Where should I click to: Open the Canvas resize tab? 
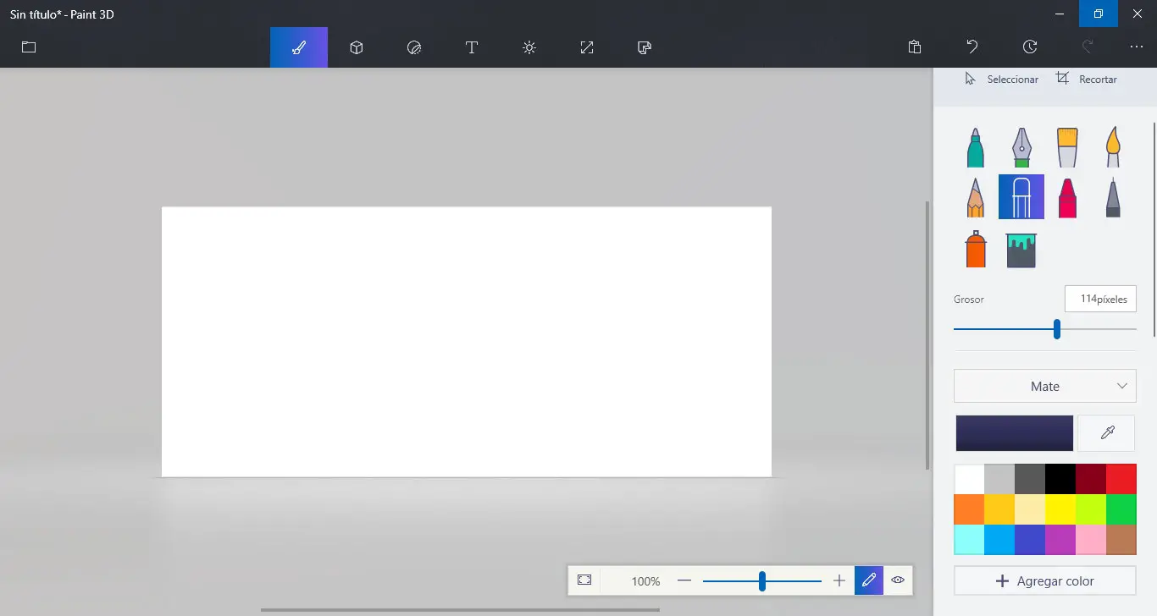point(587,47)
